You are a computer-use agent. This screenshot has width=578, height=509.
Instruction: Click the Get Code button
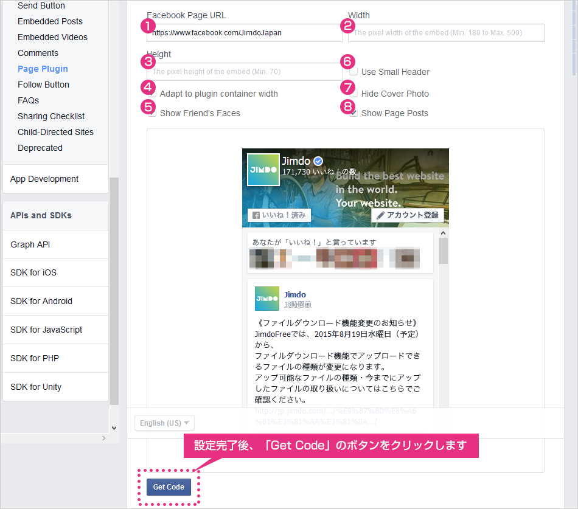pos(169,487)
